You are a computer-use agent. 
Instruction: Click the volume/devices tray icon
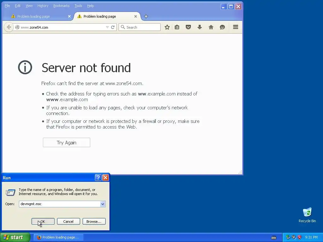point(294,237)
